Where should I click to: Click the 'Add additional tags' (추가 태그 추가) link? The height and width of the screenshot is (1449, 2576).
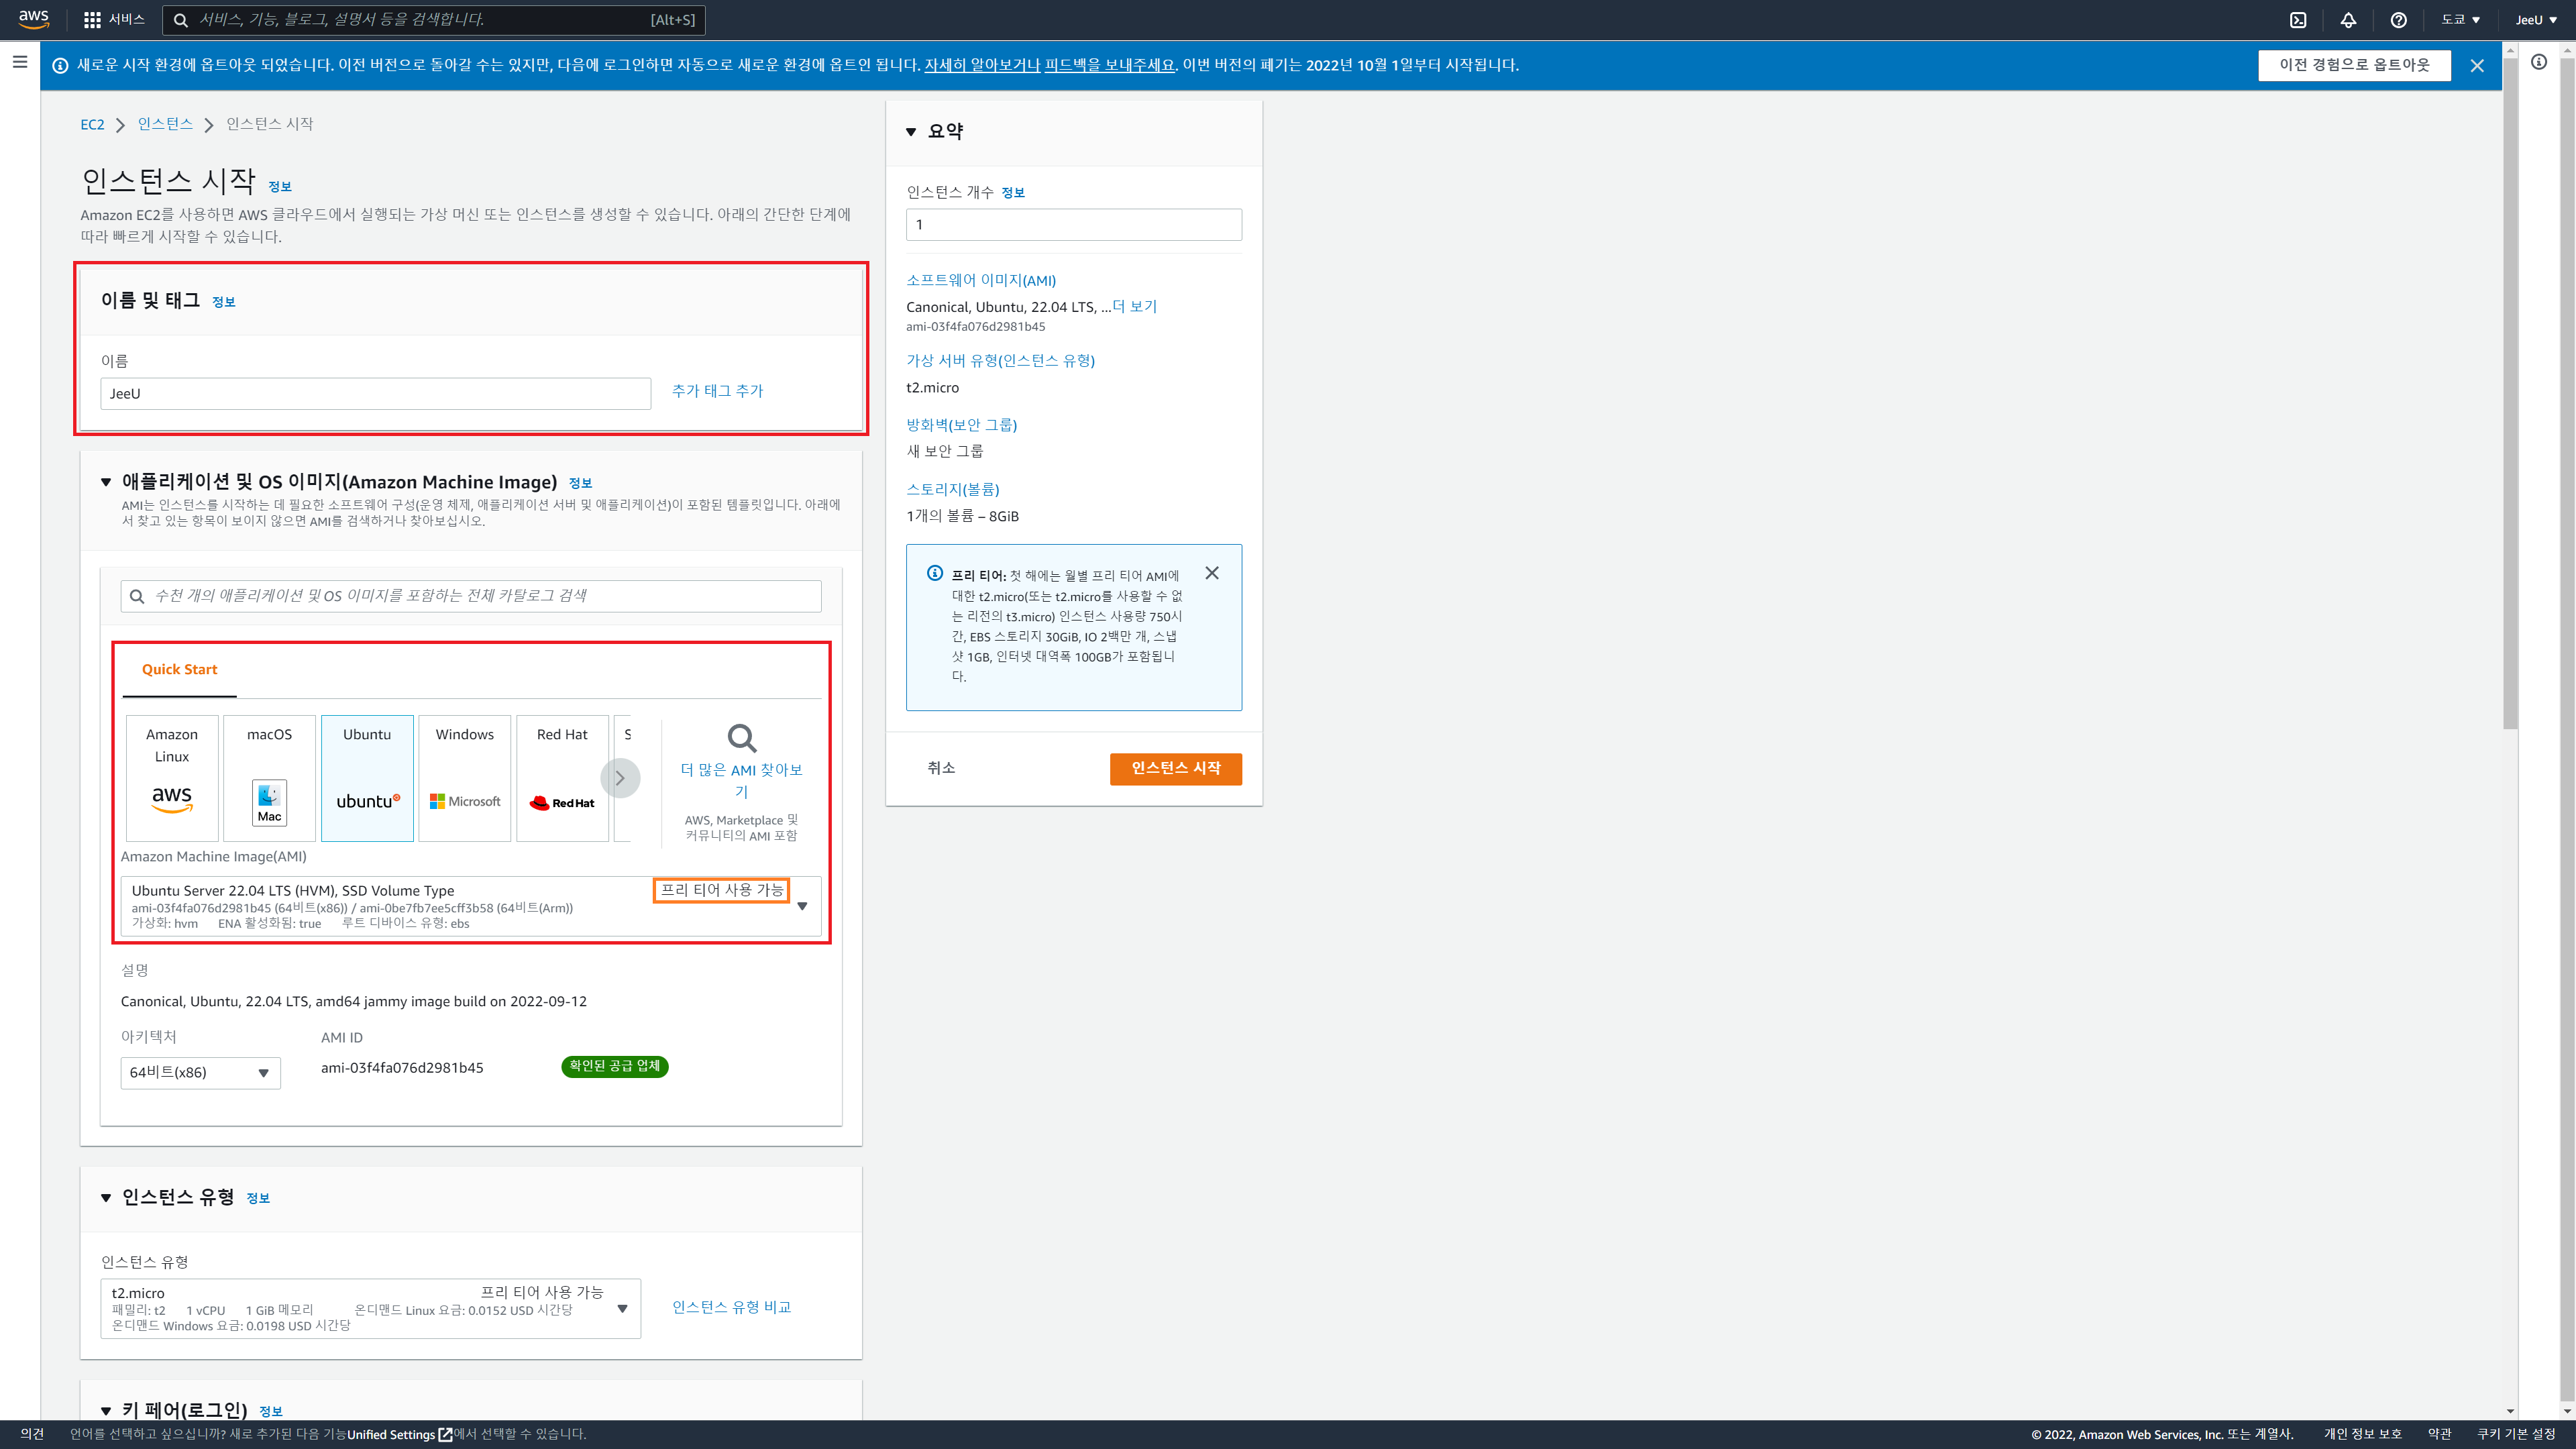(717, 391)
